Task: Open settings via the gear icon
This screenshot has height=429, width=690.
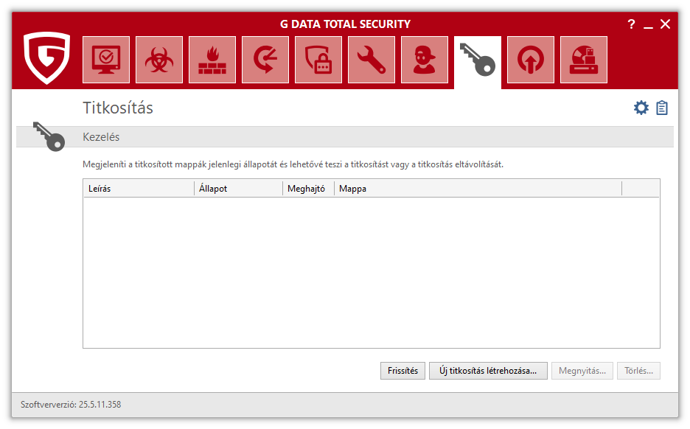Action: pos(641,108)
